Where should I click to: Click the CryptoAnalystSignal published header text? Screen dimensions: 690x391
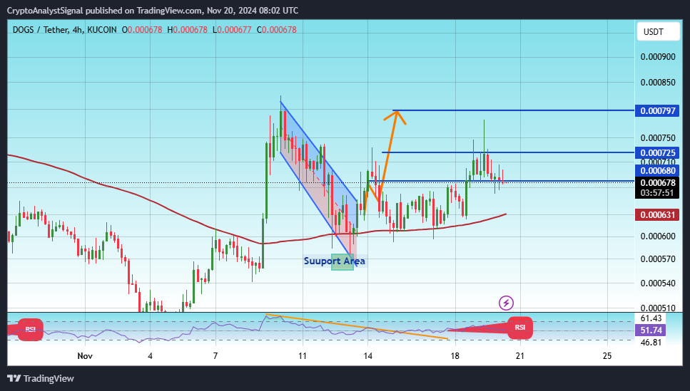[153, 10]
